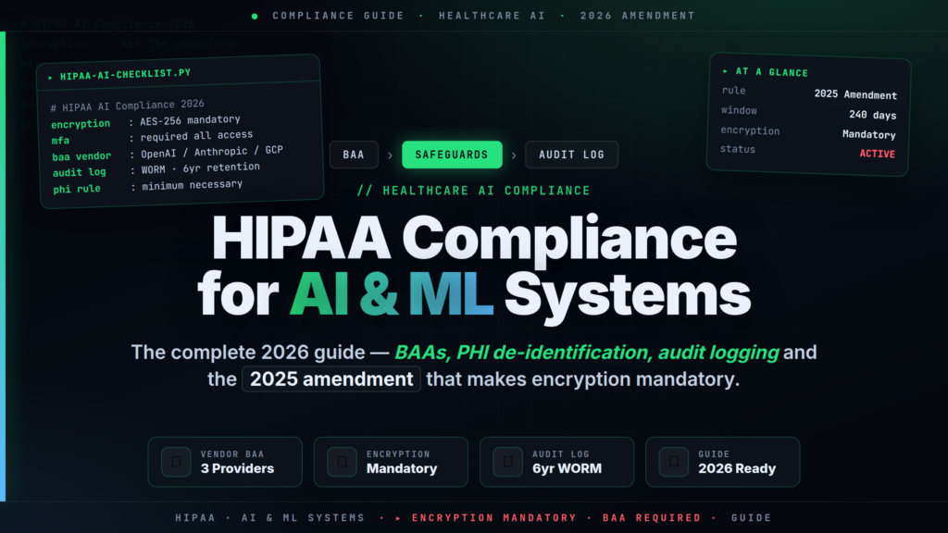Click red ENCRYPTION MANDATORY footer text

tap(494, 518)
